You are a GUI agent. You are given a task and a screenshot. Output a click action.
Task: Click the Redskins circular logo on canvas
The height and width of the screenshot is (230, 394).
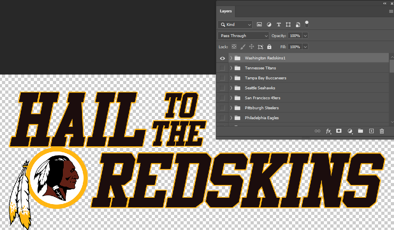pyautogui.click(x=57, y=178)
